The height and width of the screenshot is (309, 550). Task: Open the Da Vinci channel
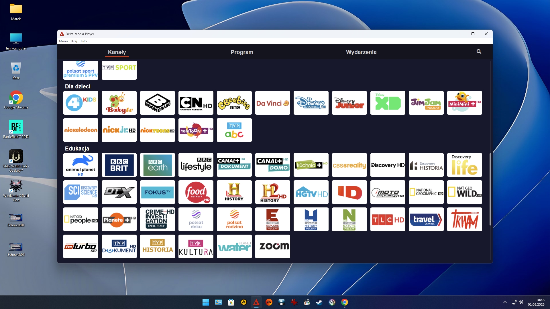tap(273, 103)
